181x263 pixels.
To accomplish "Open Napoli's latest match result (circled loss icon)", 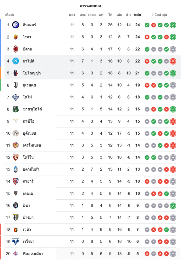I will point(173,61).
